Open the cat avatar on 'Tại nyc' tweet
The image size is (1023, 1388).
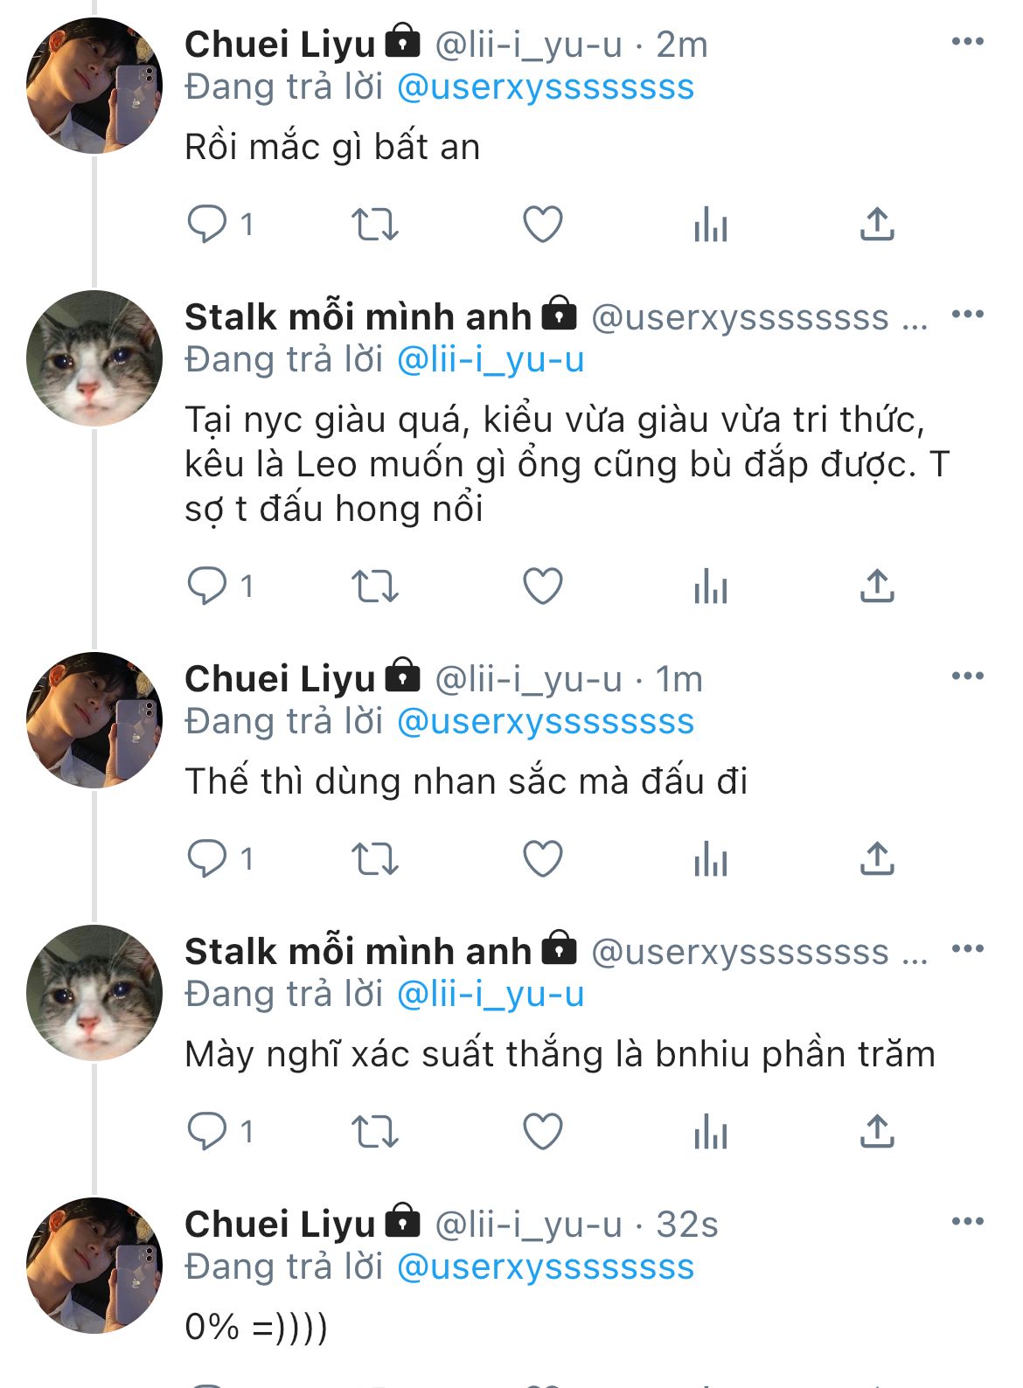94,358
